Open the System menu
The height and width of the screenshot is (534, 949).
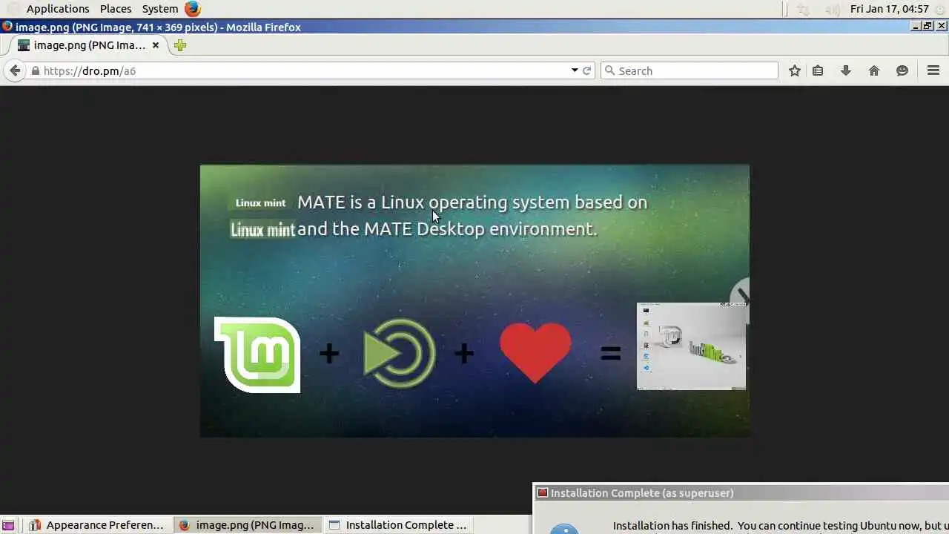click(x=160, y=9)
